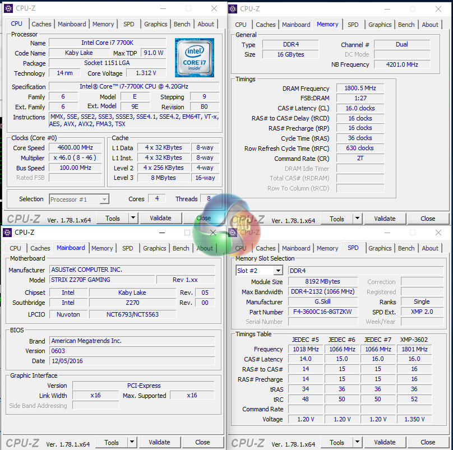
Task: Maximize the CPU-Z window showing Memory timings
Action: click(412, 8)
